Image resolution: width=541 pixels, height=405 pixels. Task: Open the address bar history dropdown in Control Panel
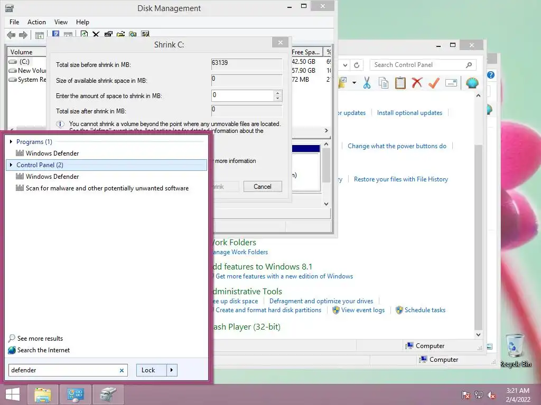pos(345,65)
